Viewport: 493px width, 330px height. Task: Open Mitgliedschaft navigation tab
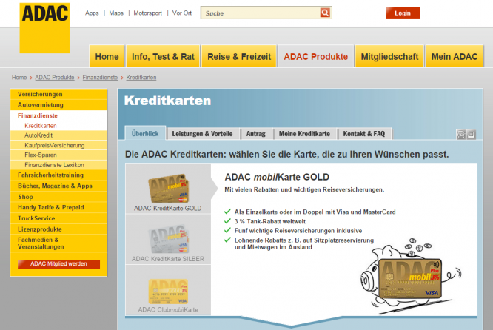click(389, 56)
